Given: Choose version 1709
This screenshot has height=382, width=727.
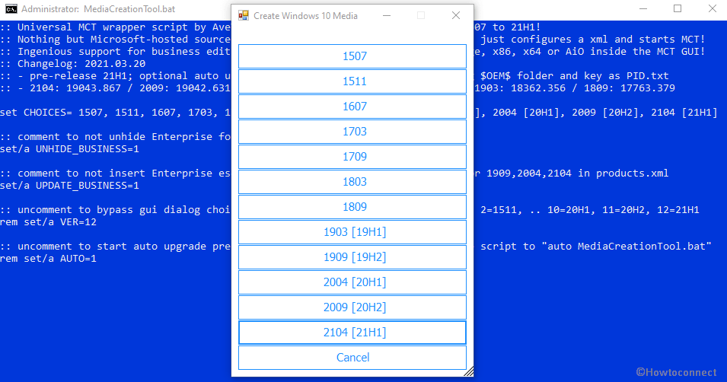Looking at the screenshot, I should pyautogui.click(x=352, y=156).
